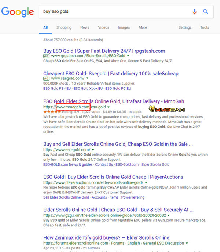Click Contact Us - ESO-Gold.com sitelink
Image resolution: width=220 pixels, height=252 pixels.
(x=117, y=164)
